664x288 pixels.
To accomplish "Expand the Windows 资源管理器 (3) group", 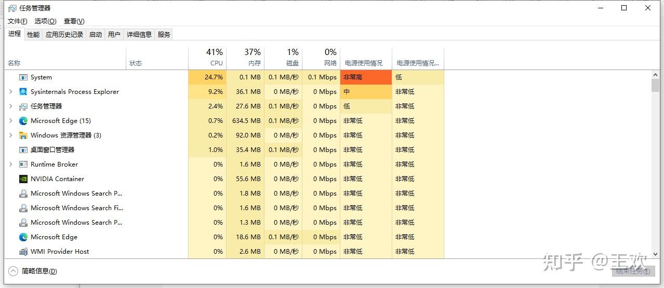I will pyautogui.click(x=11, y=135).
